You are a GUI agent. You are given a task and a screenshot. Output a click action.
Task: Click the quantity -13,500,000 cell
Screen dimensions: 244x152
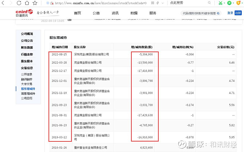(145, 63)
